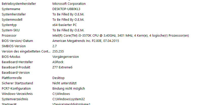This screenshot has width=198, height=105.
Task: Select the BIOS-Modus entry
Action: pos(11,57)
